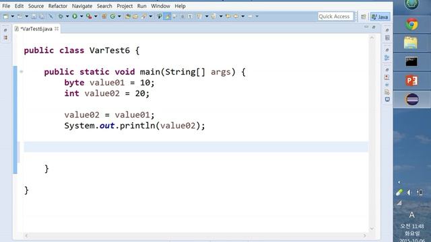This screenshot has height=242, width=431.
Task: Switch to the Java perspective button
Action: click(380, 17)
